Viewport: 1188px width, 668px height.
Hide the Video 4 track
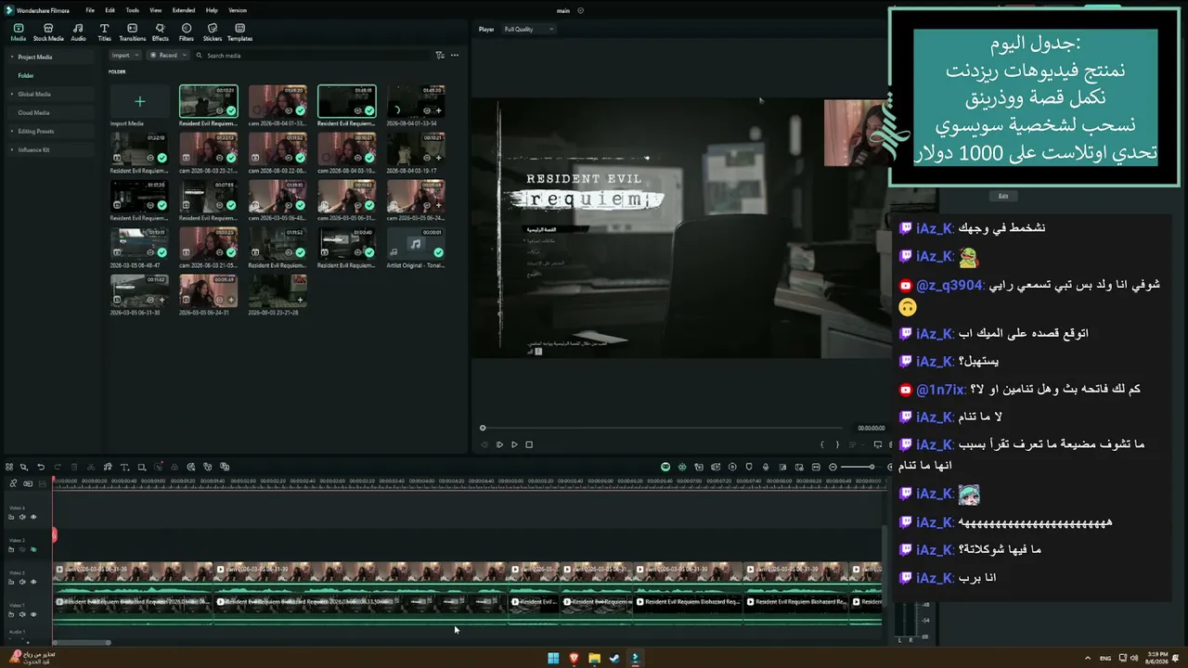pos(33,517)
